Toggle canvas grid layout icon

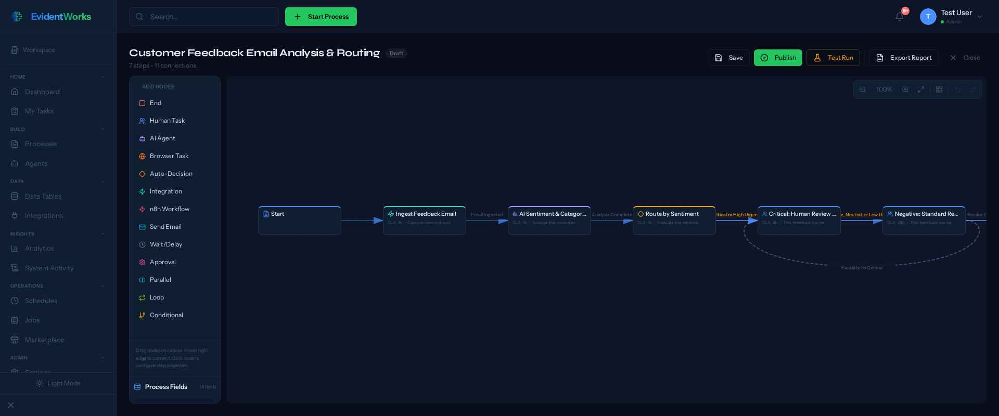(x=939, y=89)
